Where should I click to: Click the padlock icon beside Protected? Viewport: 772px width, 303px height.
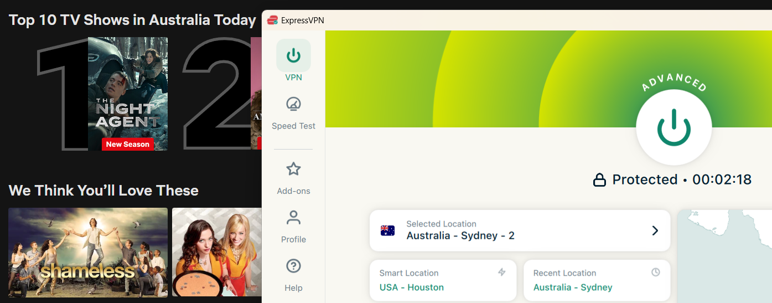599,180
